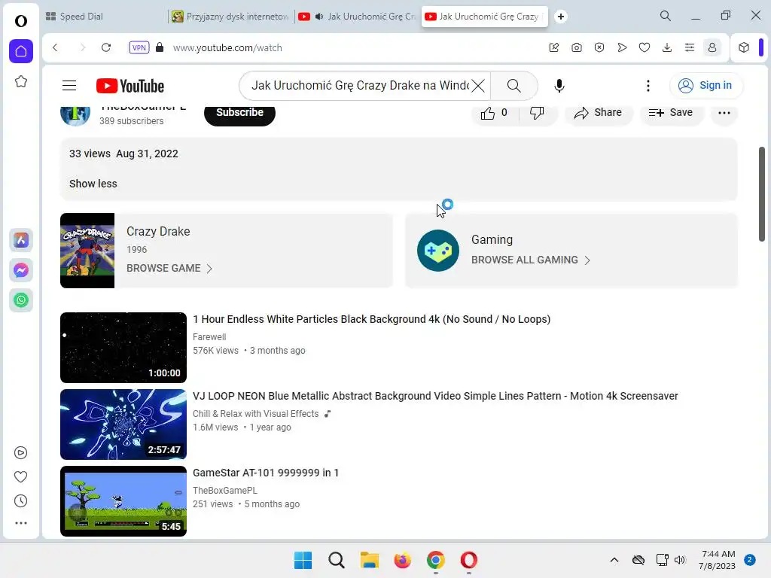Search with your voice microphone

click(x=559, y=86)
